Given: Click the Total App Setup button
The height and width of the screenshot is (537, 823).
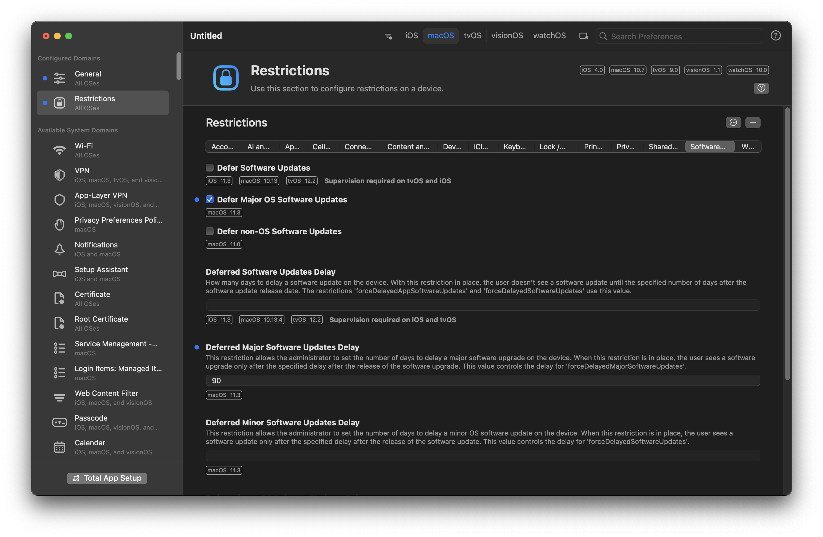Looking at the screenshot, I should [x=107, y=478].
